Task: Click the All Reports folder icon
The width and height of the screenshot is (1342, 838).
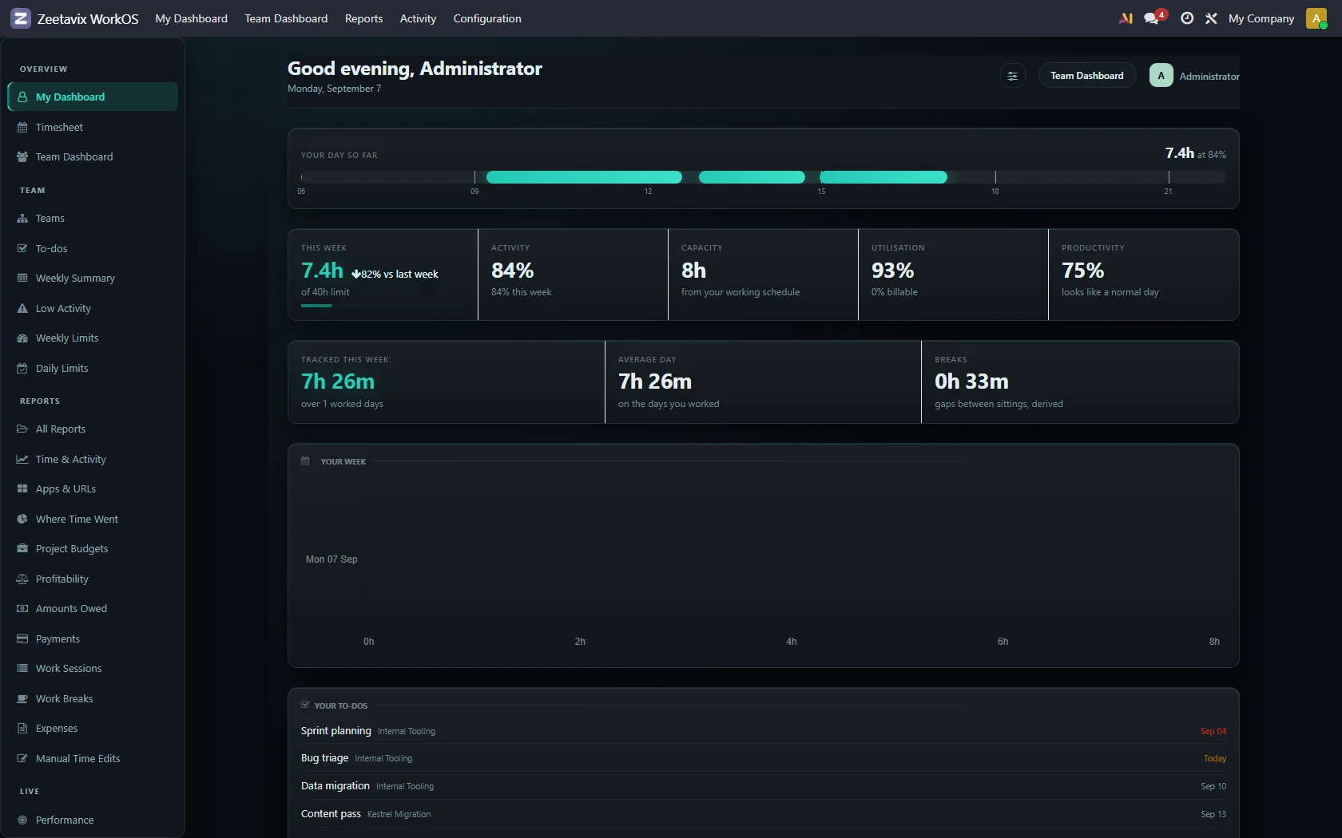Action: [22, 429]
